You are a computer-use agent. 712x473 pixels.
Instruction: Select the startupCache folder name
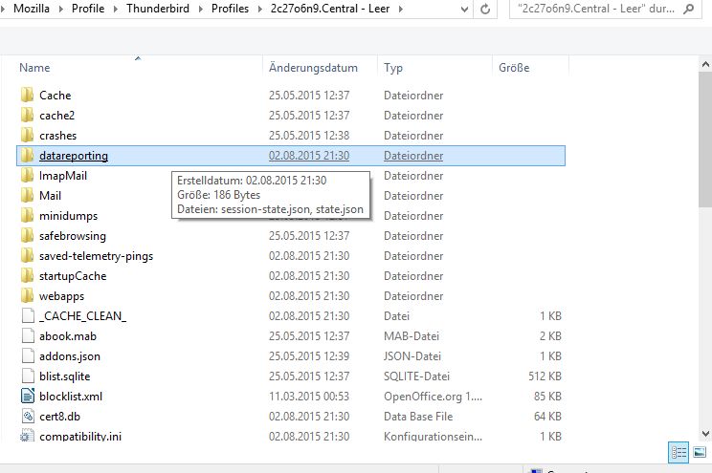[x=73, y=276]
